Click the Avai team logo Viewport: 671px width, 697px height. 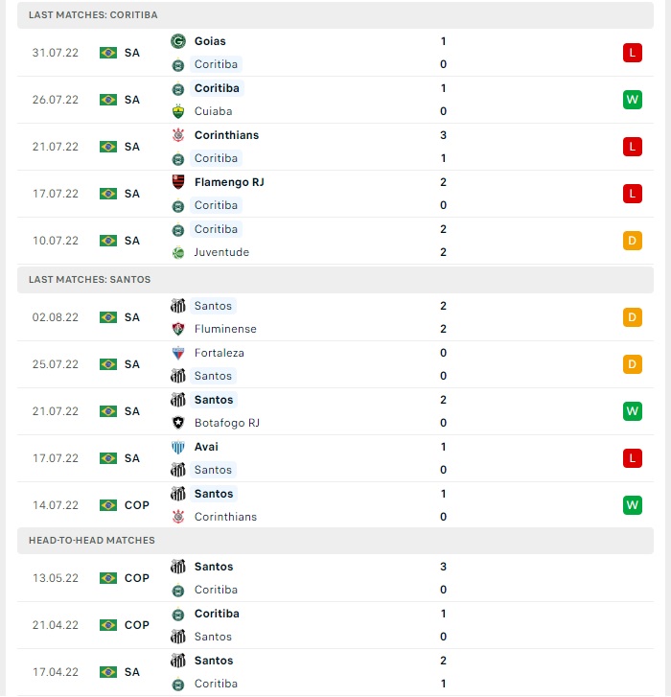pyautogui.click(x=178, y=447)
